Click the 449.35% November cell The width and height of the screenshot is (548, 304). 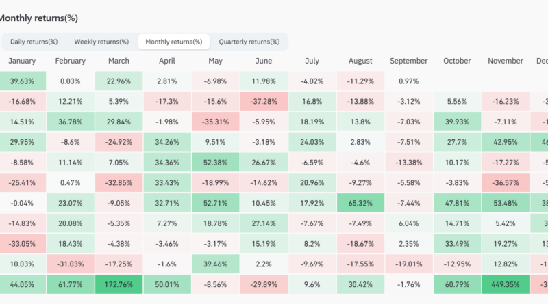[505, 284]
